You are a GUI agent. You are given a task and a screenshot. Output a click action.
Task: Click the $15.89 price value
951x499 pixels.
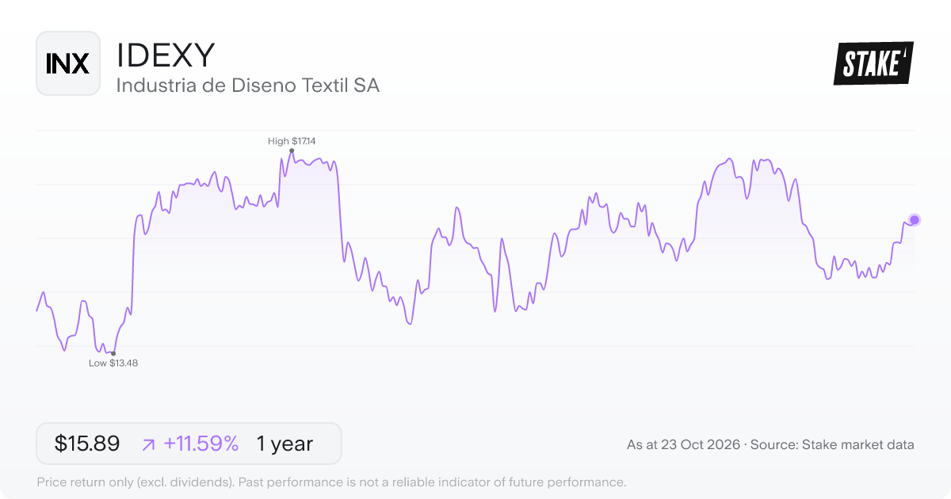[87, 444]
